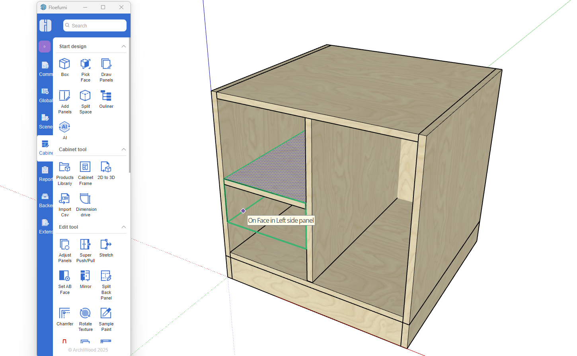The height and width of the screenshot is (356, 577).
Task: Click the purple user avatar badge
Action: [45, 47]
